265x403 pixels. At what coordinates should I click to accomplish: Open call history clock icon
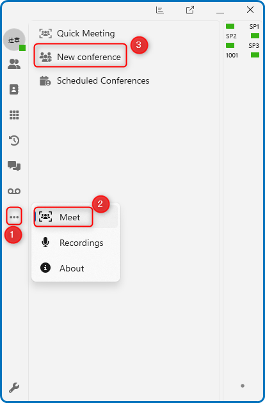[x=14, y=141]
